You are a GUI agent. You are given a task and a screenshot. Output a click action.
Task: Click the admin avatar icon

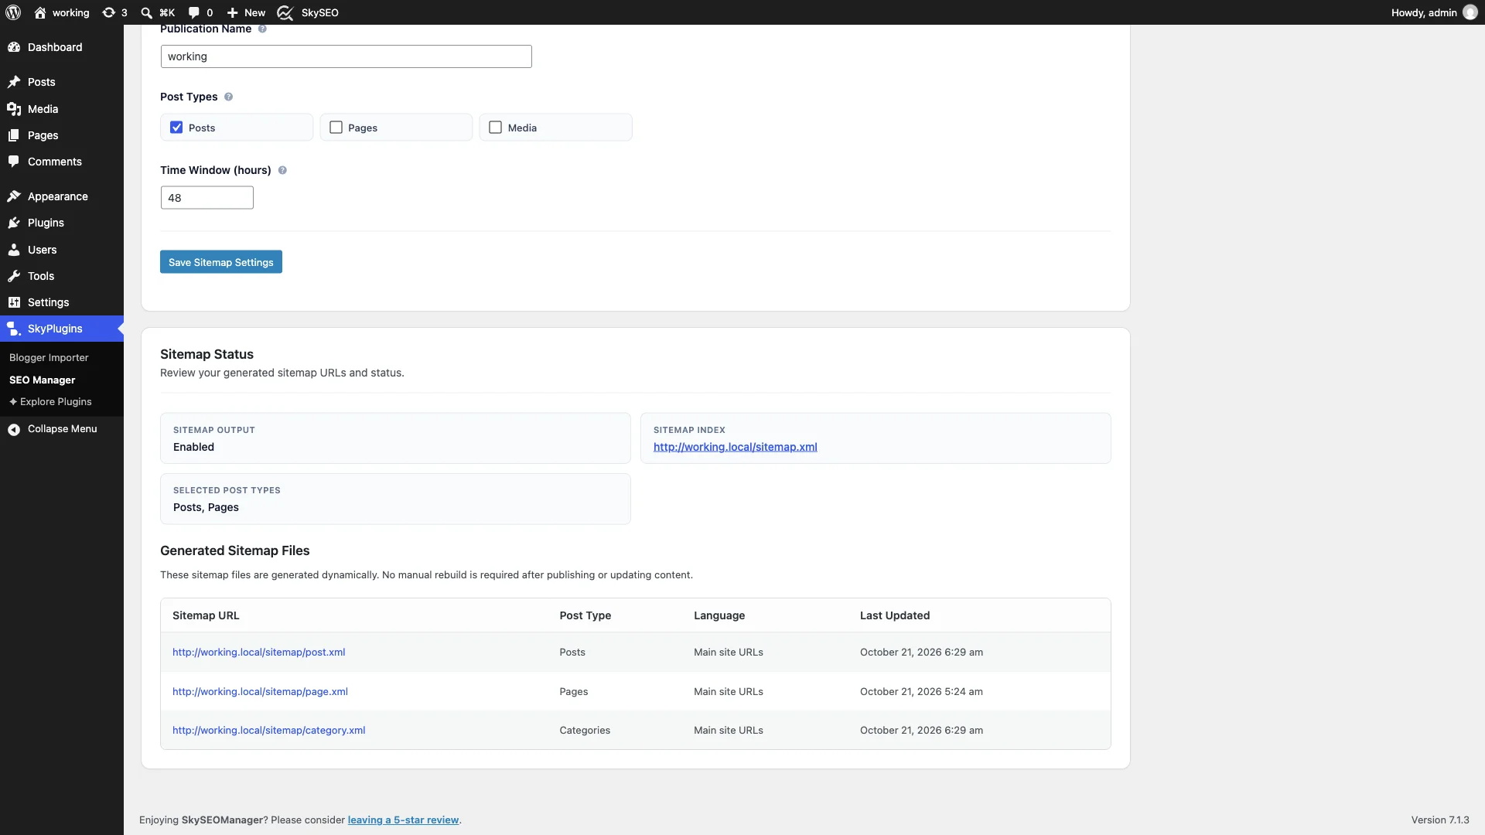[1470, 12]
